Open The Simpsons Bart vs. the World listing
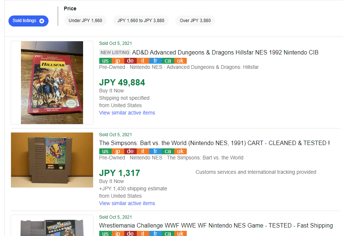Image resolution: width=343 pixels, height=236 pixels. (x=214, y=143)
